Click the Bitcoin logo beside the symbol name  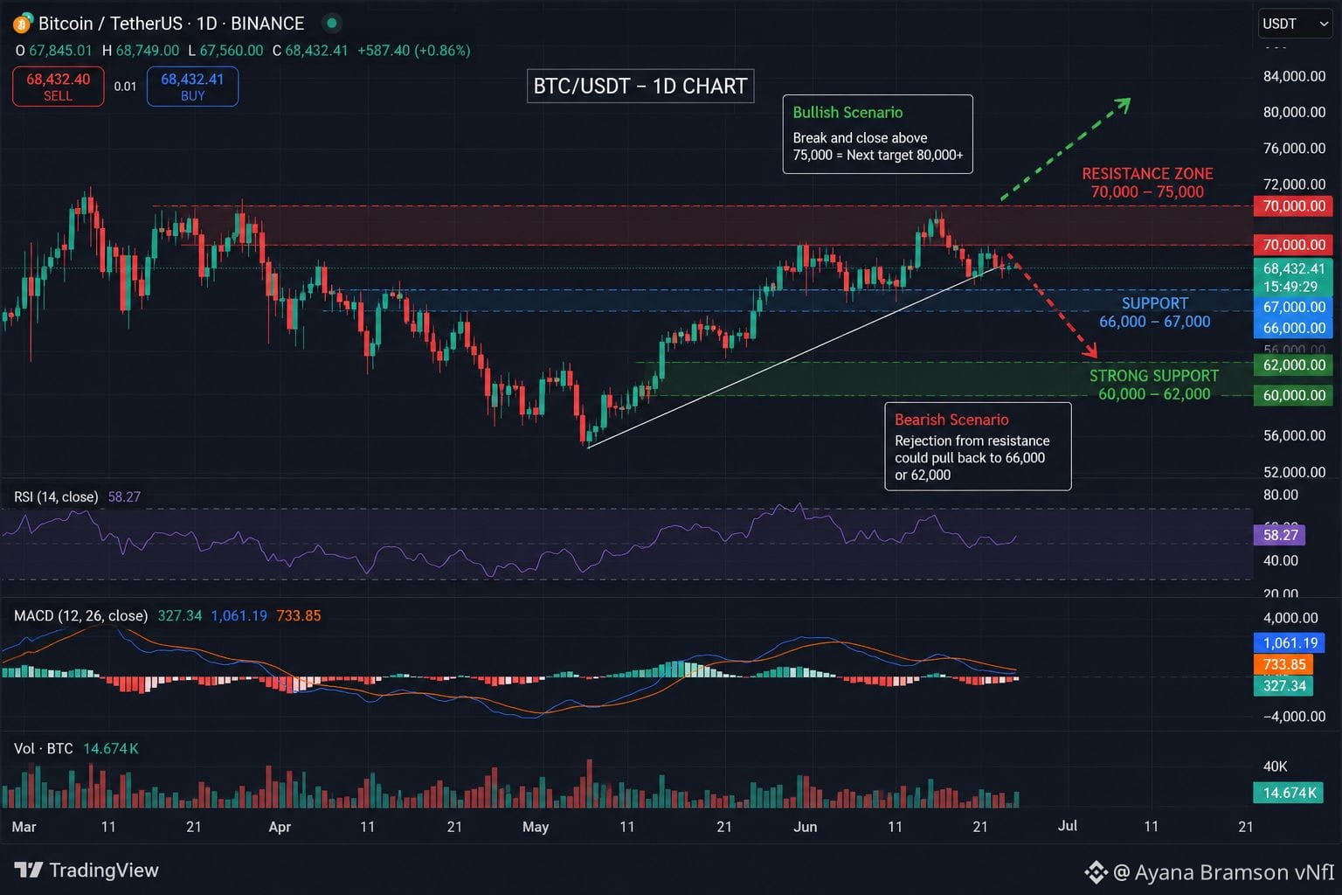pos(23,24)
